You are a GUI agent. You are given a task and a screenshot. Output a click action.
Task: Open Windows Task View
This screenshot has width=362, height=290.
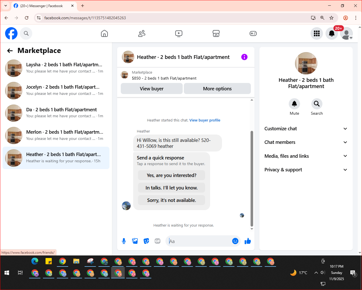20,273
